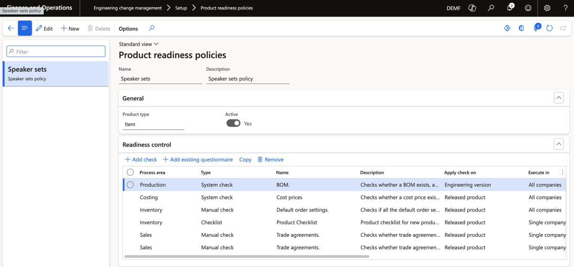Select all rows header radio circle

pyautogui.click(x=130, y=172)
